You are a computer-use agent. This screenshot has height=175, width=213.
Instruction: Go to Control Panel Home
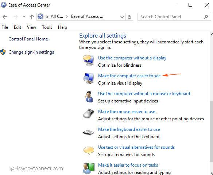pos(28,39)
